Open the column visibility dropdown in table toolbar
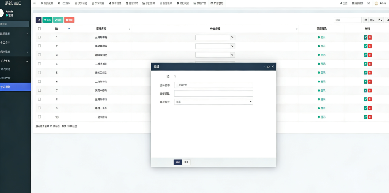This screenshot has width=389, height=193. 372,20
